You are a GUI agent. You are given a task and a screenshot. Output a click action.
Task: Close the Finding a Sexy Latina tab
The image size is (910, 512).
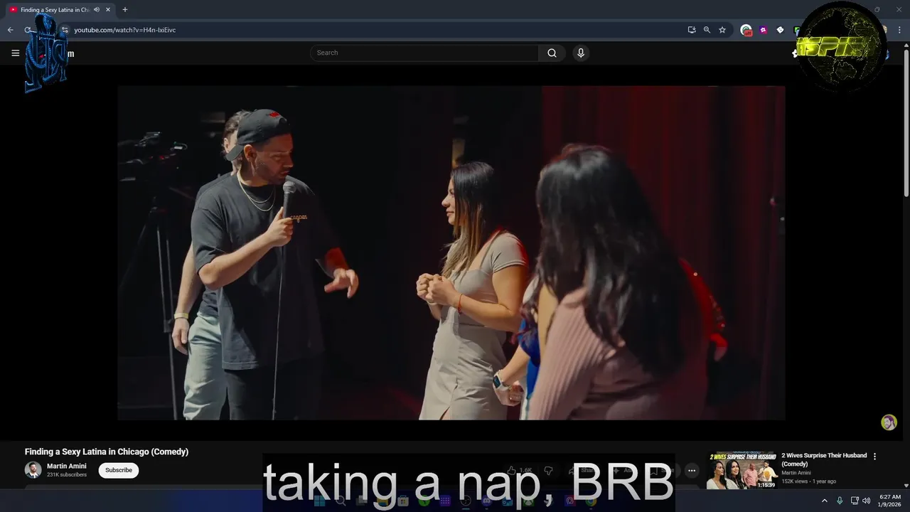point(108,10)
